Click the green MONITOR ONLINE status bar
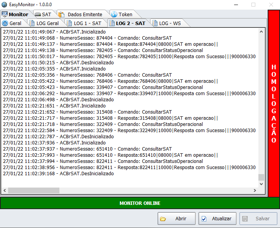 pyautogui.click(x=140, y=203)
